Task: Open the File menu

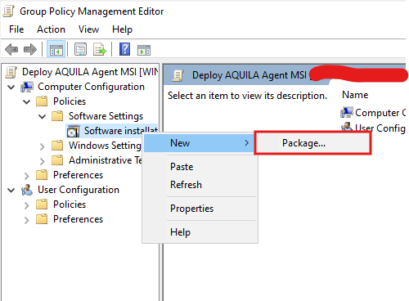Action: point(16,29)
